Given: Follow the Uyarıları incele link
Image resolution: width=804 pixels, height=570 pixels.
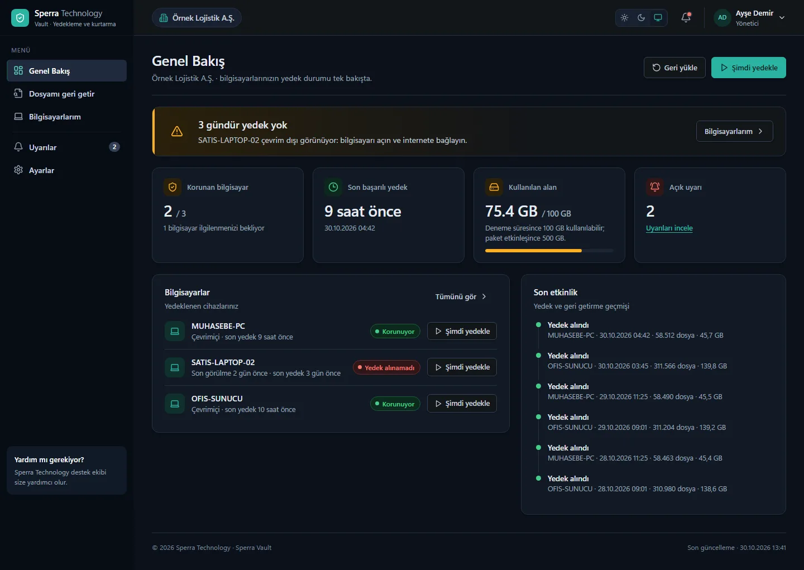Looking at the screenshot, I should (x=669, y=228).
